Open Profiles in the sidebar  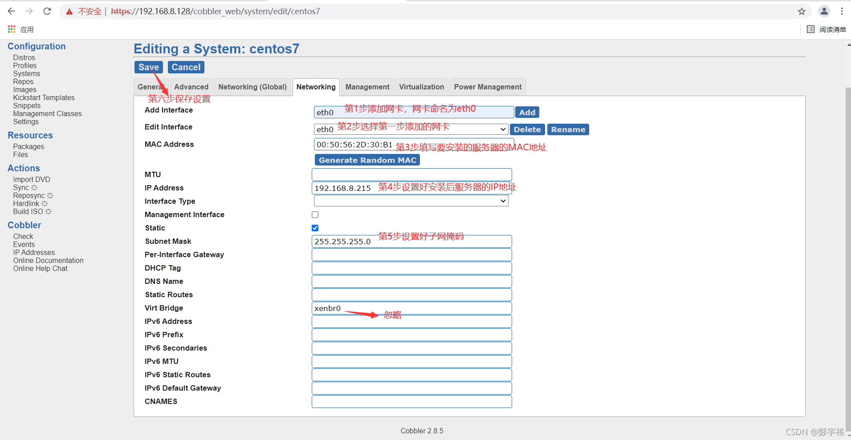[x=25, y=66]
